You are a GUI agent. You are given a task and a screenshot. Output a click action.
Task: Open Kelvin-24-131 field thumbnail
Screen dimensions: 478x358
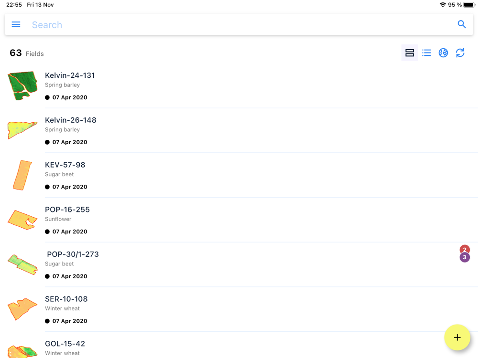(x=22, y=85)
